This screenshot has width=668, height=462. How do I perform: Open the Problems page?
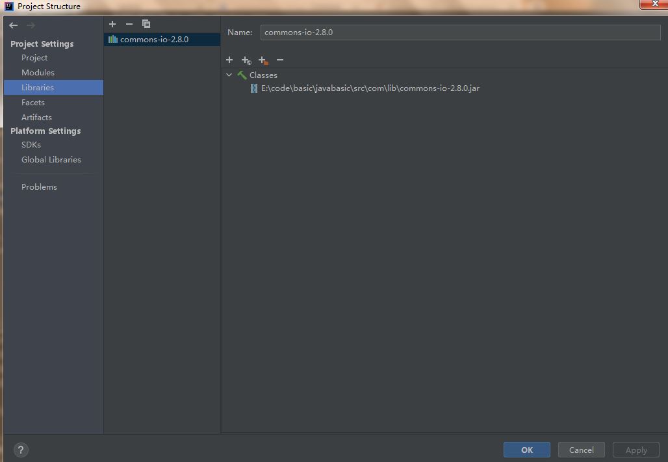pos(39,186)
